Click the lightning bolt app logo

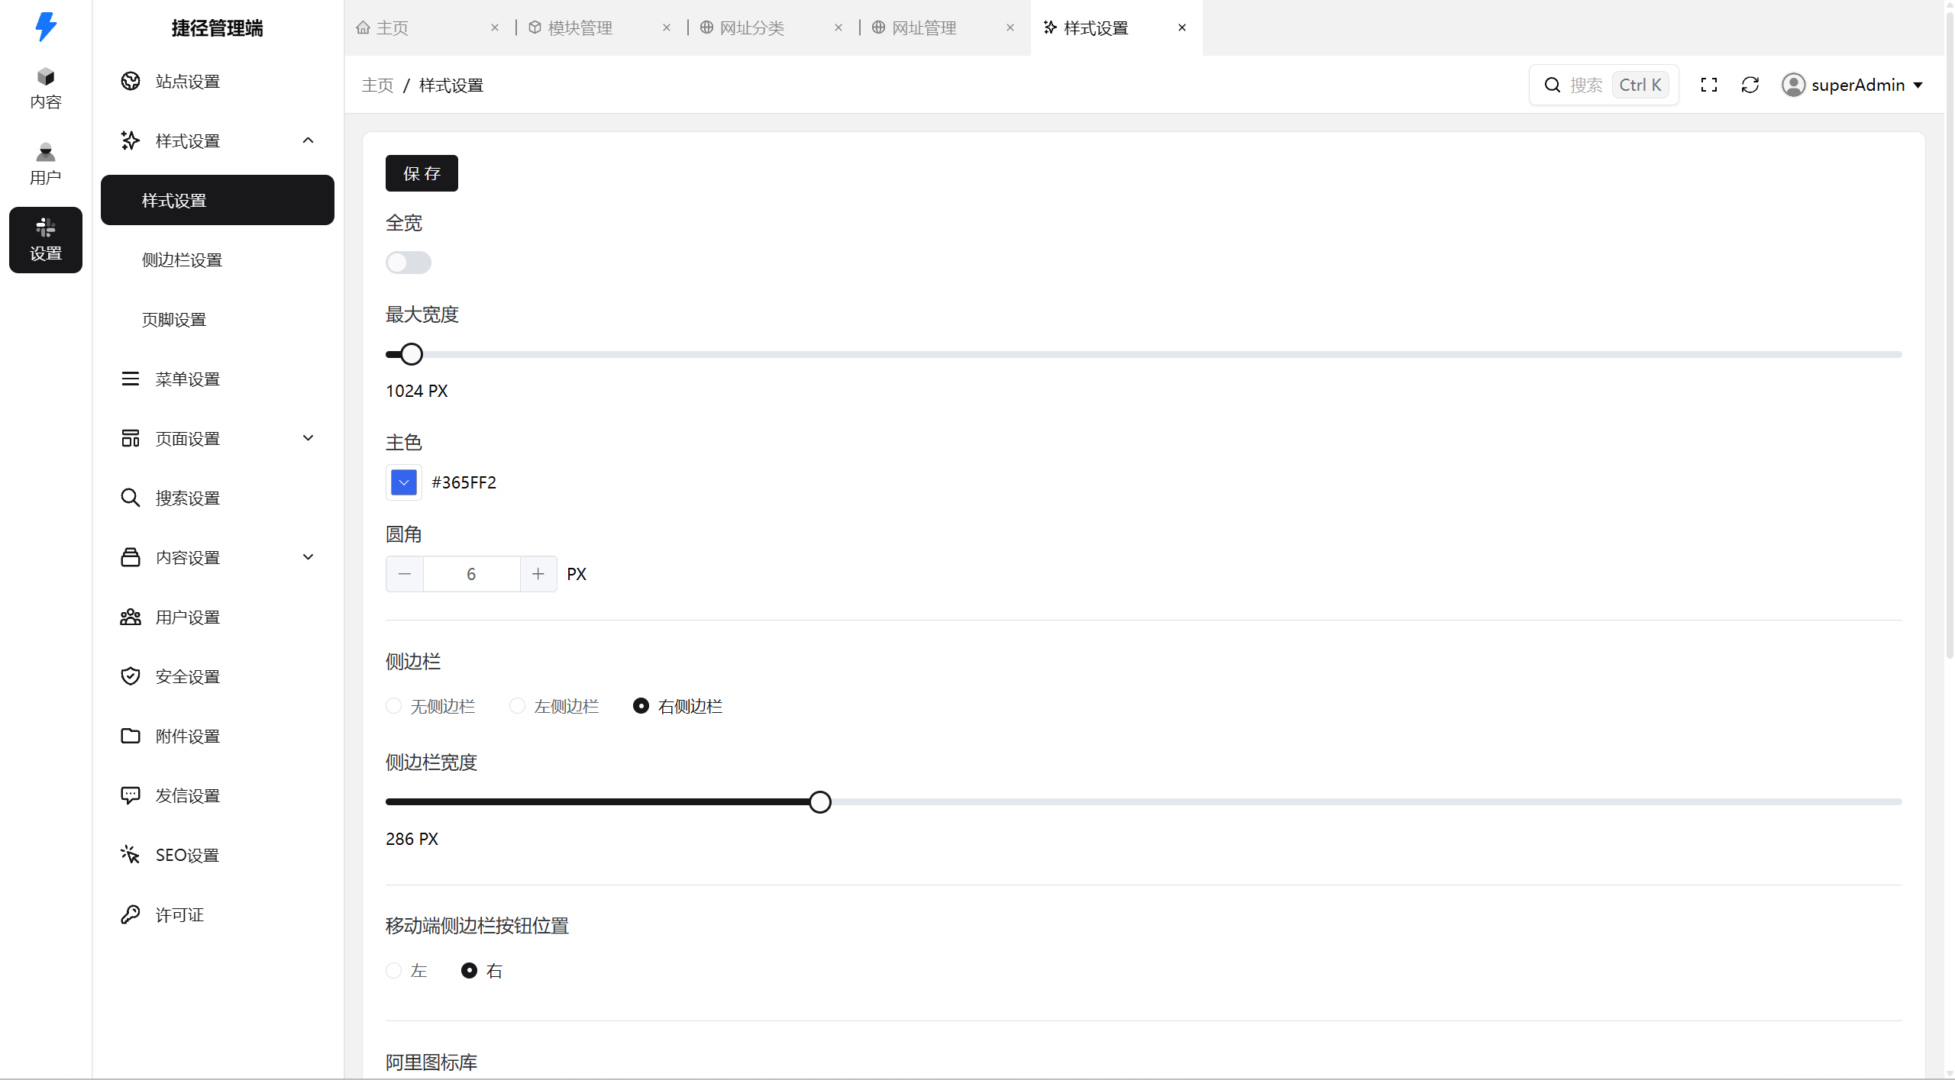(x=46, y=27)
